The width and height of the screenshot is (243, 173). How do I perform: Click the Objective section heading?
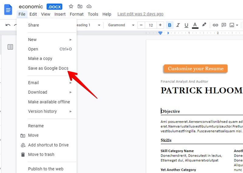[170, 111]
